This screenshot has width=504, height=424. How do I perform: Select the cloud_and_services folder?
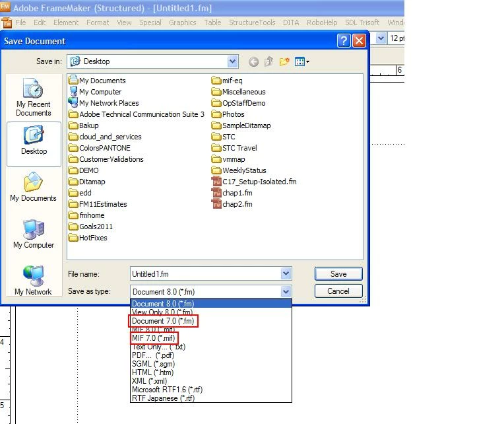tap(105, 137)
